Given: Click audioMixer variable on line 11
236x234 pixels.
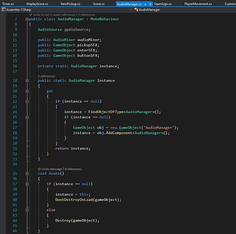Looking at the screenshot, I should pyautogui.click(x=88, y=40).
